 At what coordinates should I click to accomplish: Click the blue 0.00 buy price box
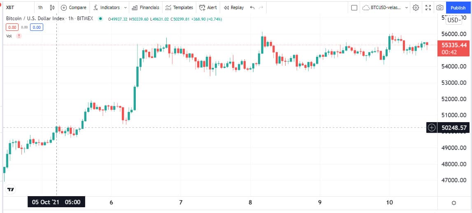coord(37,28)
